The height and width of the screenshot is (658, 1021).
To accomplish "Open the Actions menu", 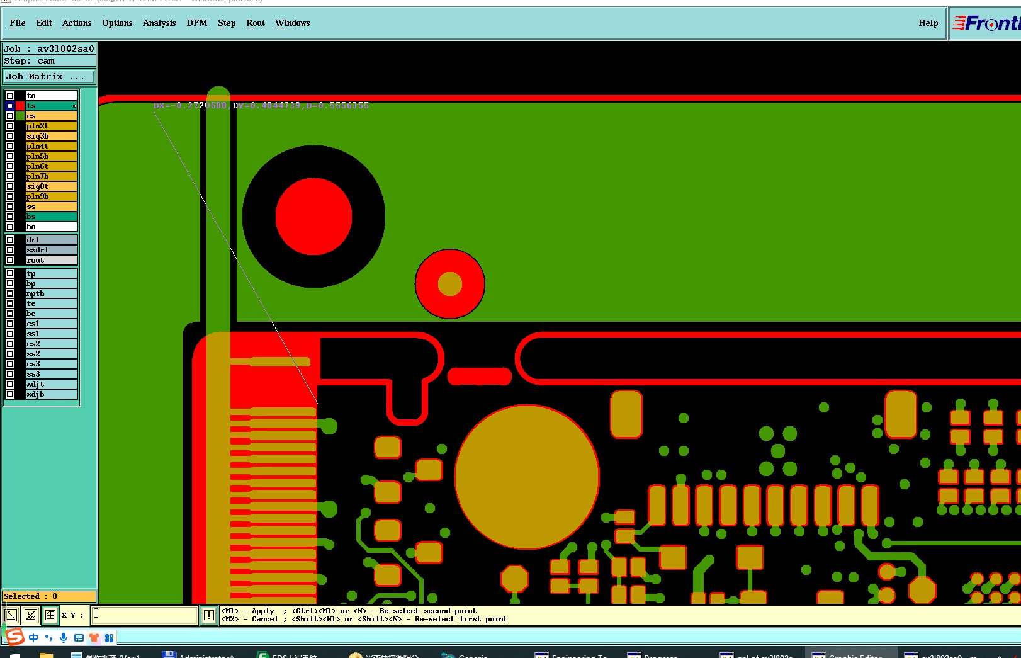I will click(77, 23).
